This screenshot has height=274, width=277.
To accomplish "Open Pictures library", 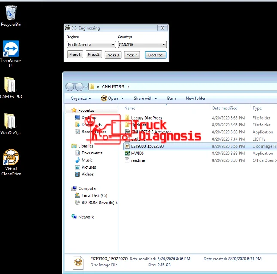I will pos(88,167).
